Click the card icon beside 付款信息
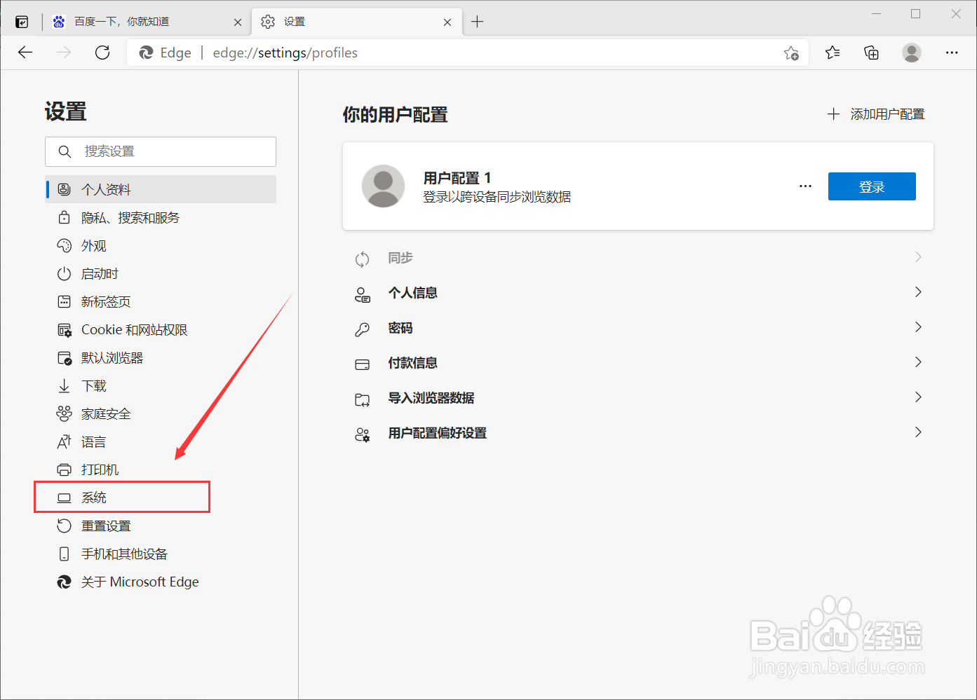The height and width of the screenshot is (700, 977). (x=362, y=364)
